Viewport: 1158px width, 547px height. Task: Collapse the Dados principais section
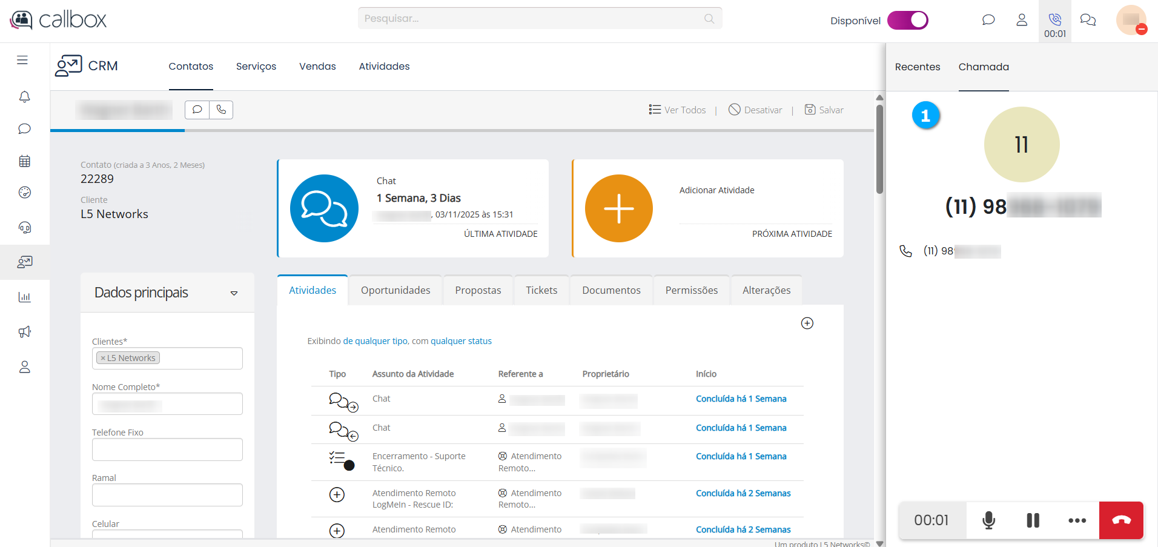234,293
